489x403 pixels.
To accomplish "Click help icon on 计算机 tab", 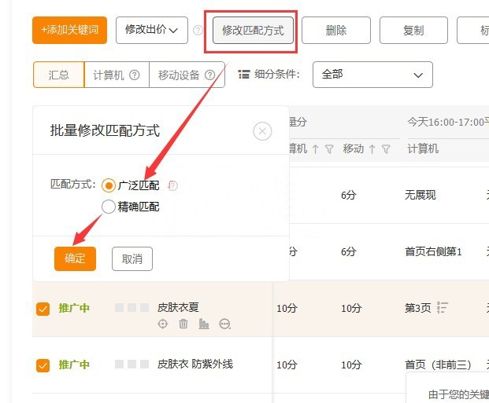I will click(x=135, y=75).
